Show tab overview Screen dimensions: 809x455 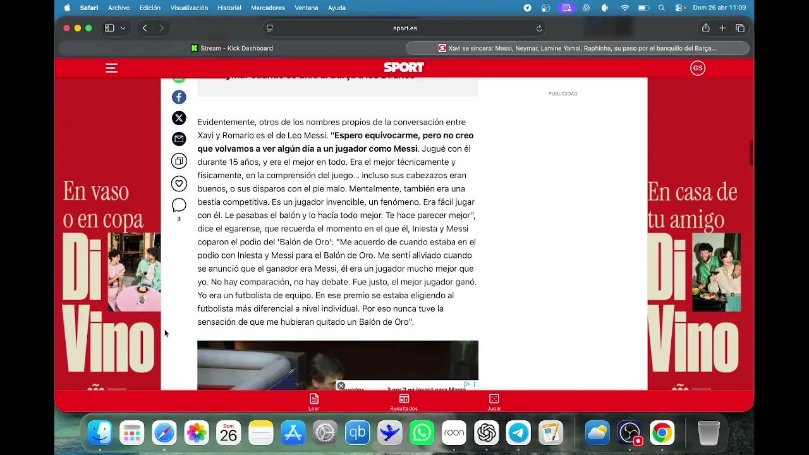click(740, 28)
